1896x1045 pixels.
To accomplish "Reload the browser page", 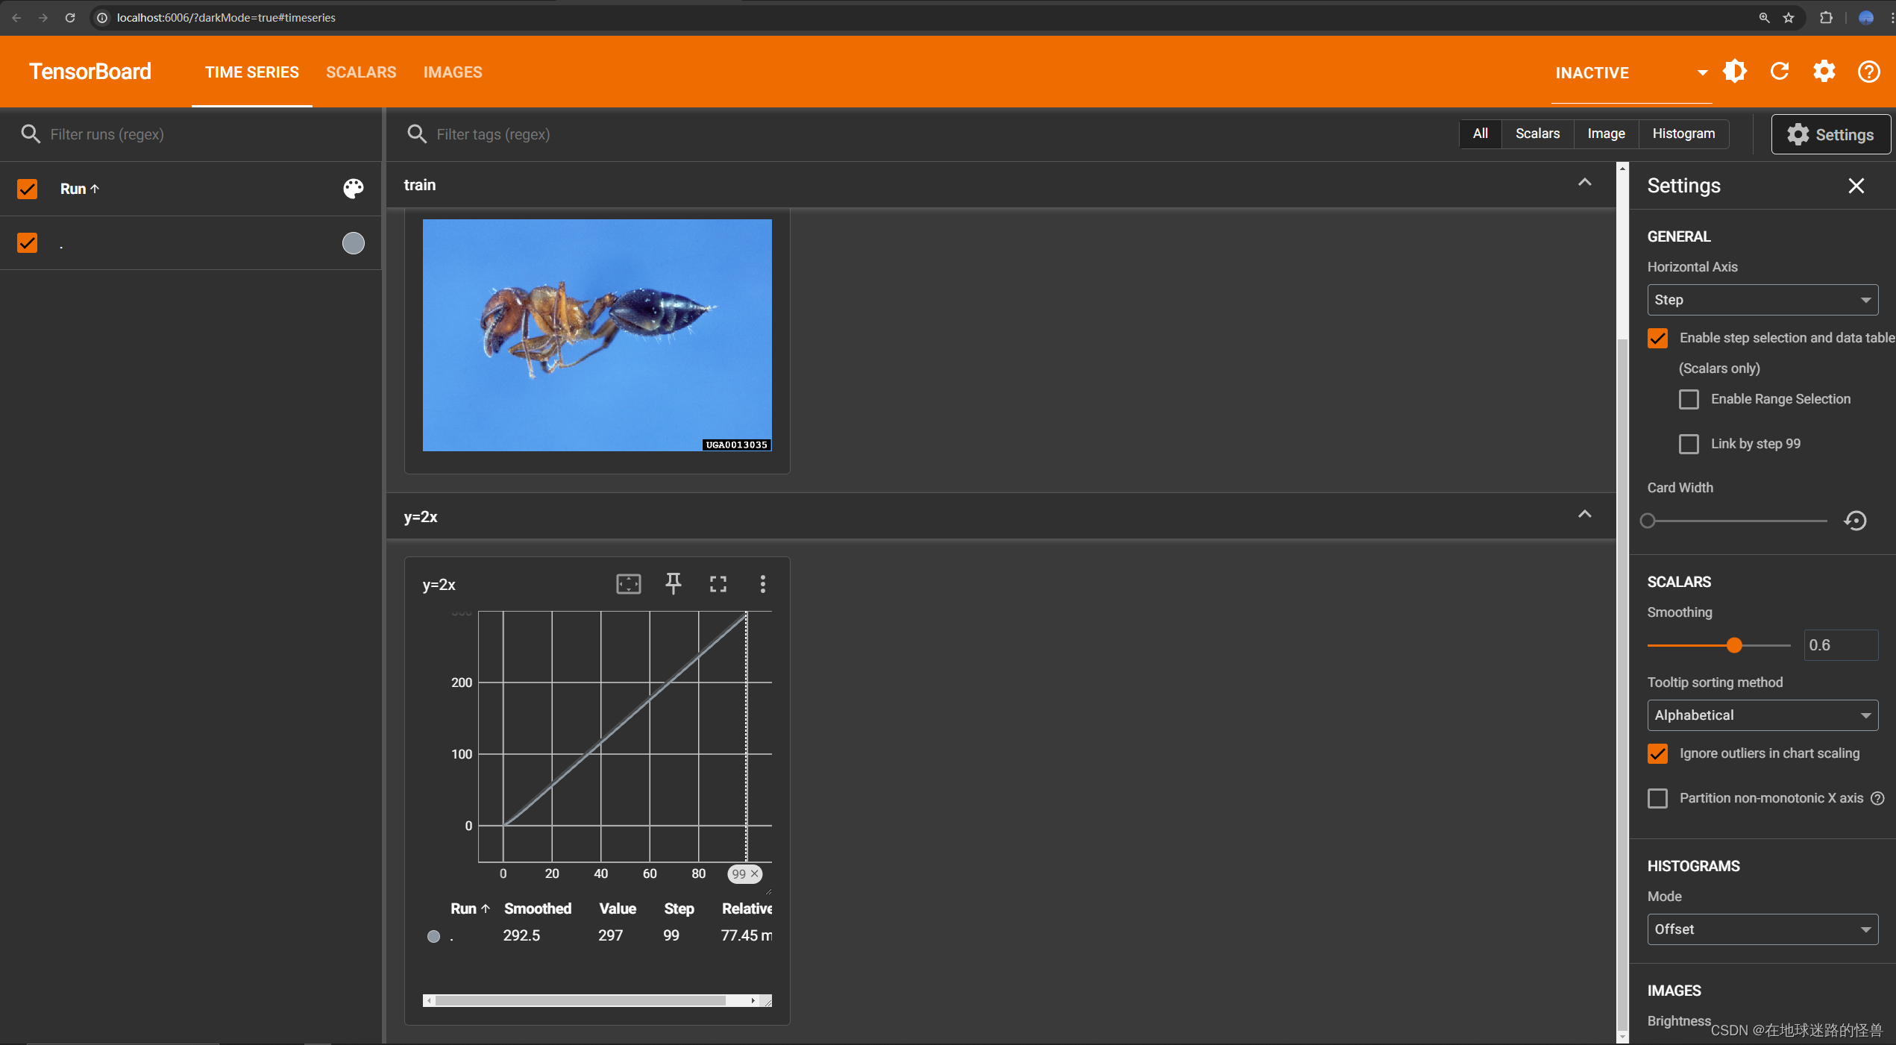I will pyautogui.click(x=70, y=18).
